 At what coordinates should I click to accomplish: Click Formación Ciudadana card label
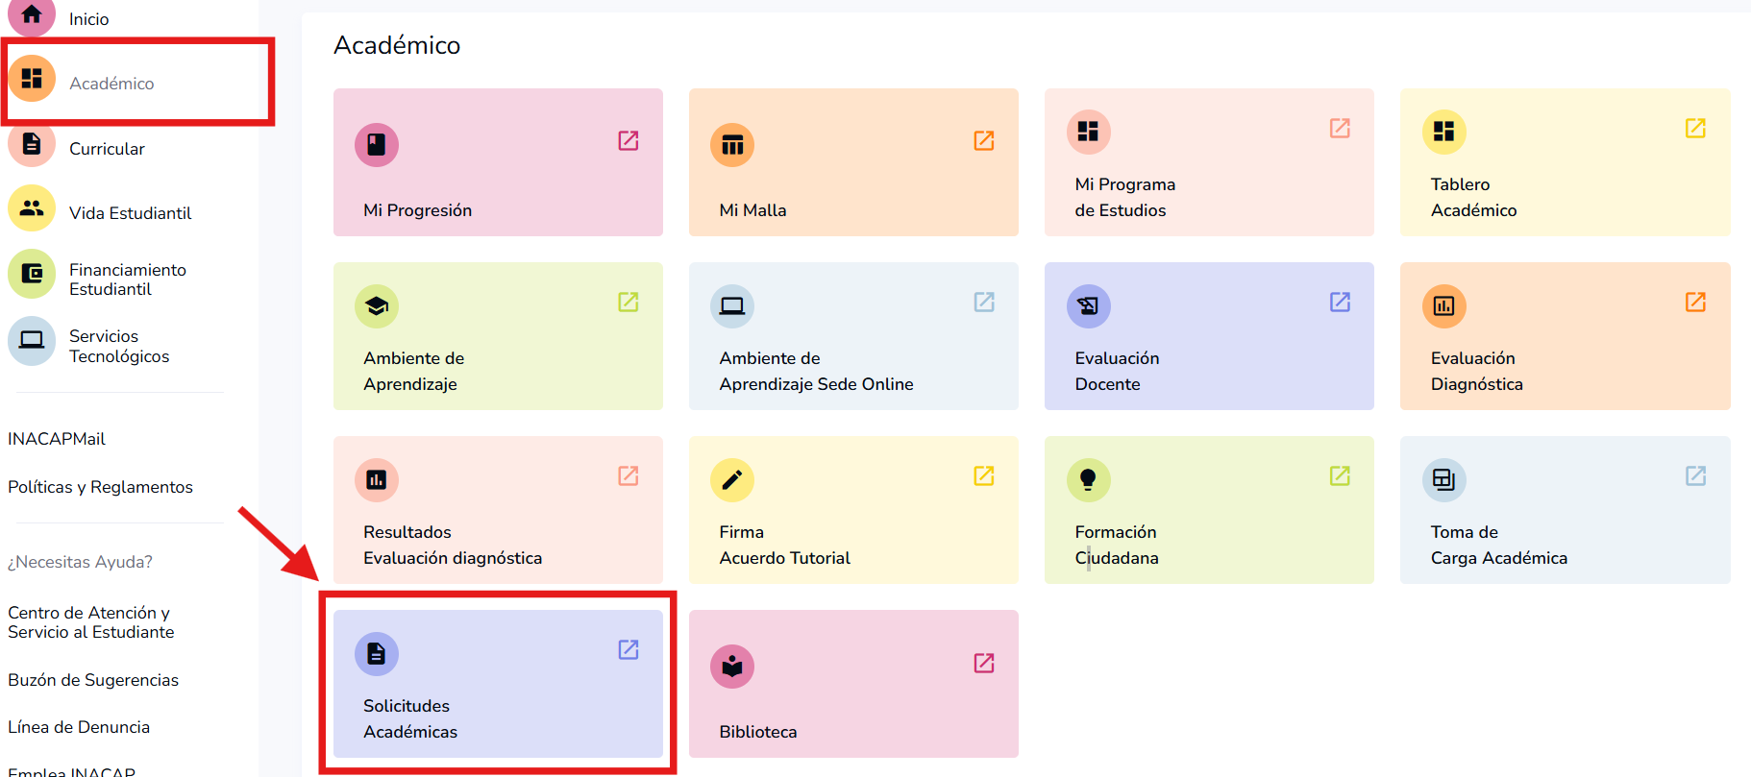pyautogui.click(x=1116, y=545)
